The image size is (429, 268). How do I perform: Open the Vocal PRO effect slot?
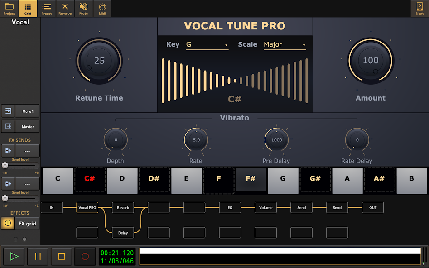[87, 207]
